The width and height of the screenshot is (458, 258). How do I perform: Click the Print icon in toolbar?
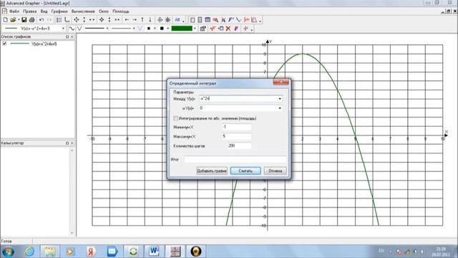pos(31,20)
